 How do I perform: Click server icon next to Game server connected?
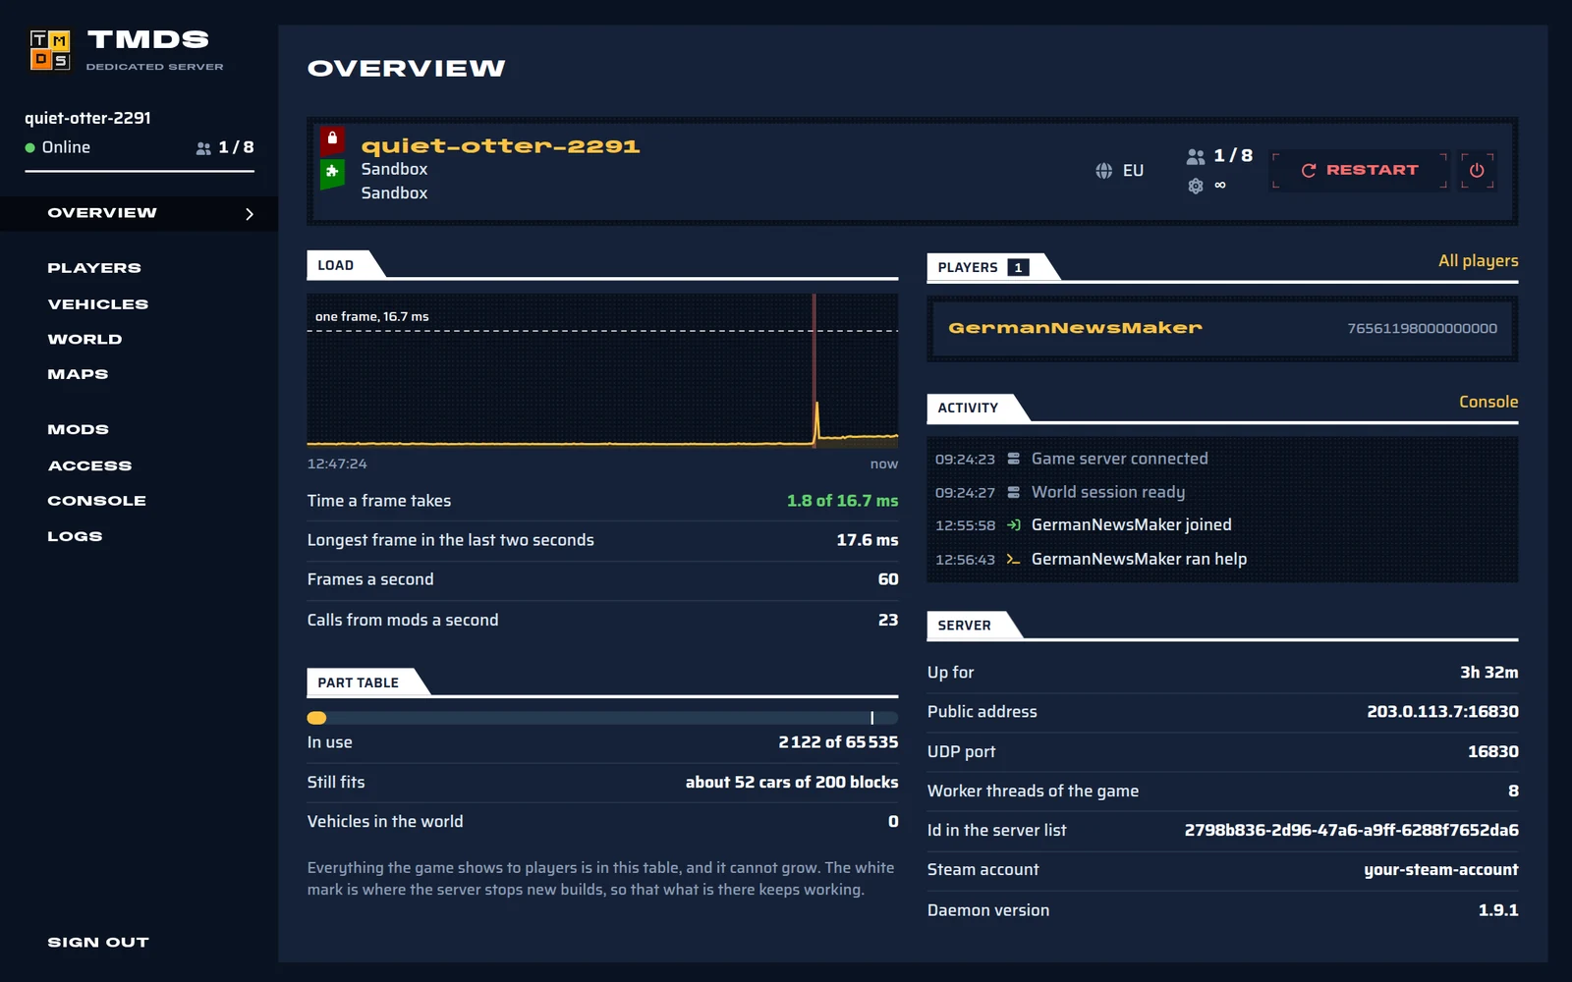point(1013,459)
